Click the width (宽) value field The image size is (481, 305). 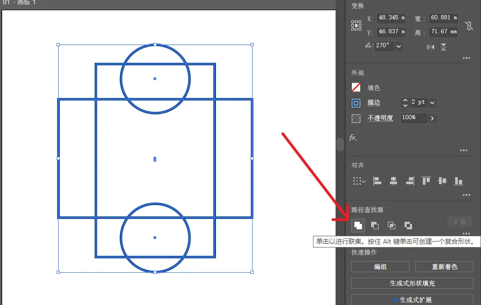444,18
